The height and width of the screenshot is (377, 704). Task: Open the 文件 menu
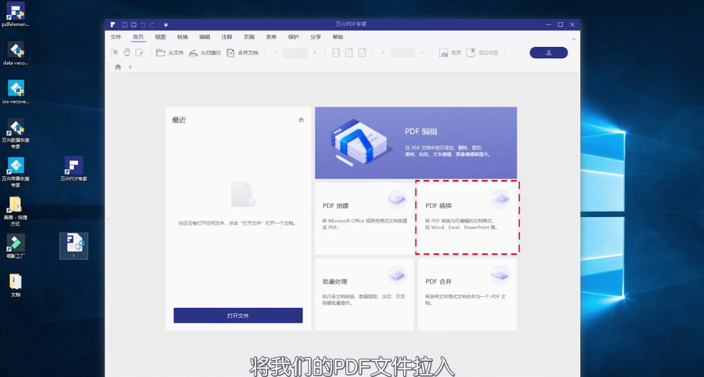coord(116,37)
